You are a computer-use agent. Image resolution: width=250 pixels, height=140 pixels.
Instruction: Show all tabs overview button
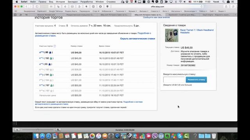coord(233,7)
